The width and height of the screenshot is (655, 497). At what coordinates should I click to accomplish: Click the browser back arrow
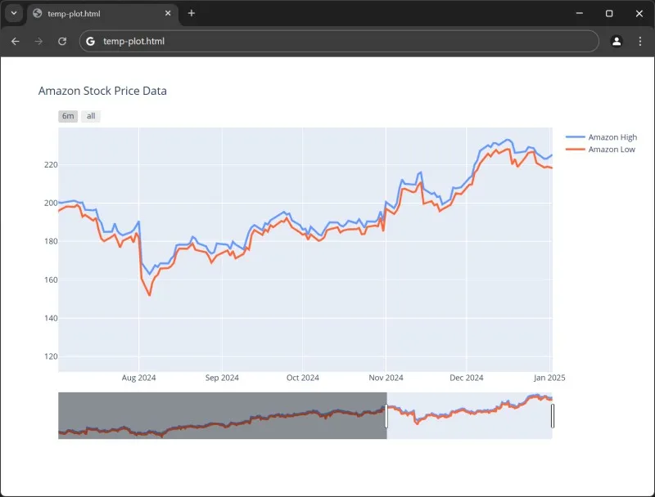click(16, 41)
